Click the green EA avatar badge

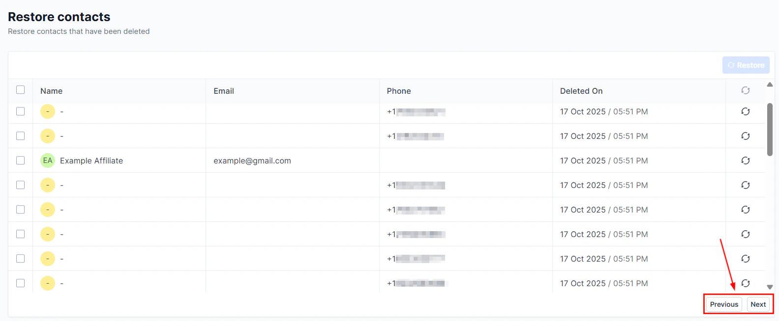[48, 160]
